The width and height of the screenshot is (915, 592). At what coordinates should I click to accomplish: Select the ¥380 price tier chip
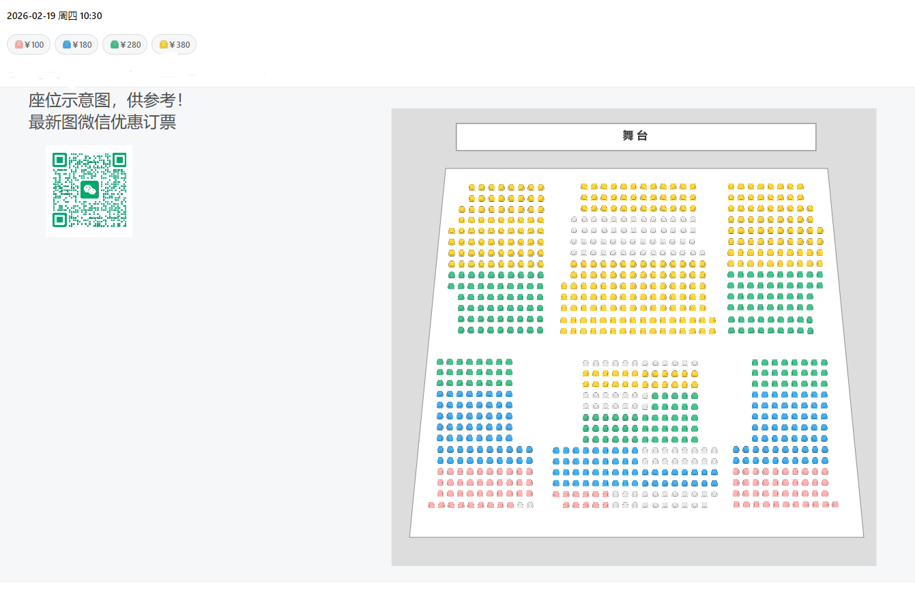(174, 45)
